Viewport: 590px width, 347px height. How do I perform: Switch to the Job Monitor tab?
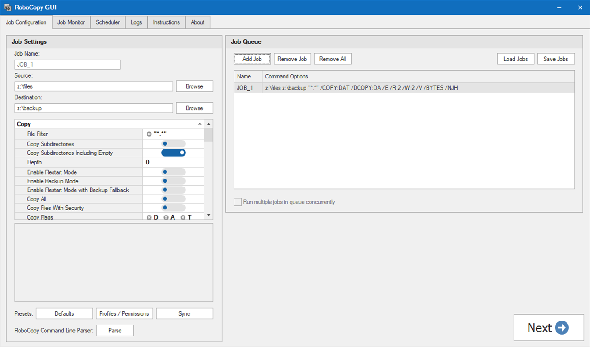71,22
